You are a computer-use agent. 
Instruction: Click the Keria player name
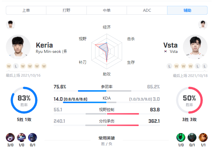click(44, 45)
